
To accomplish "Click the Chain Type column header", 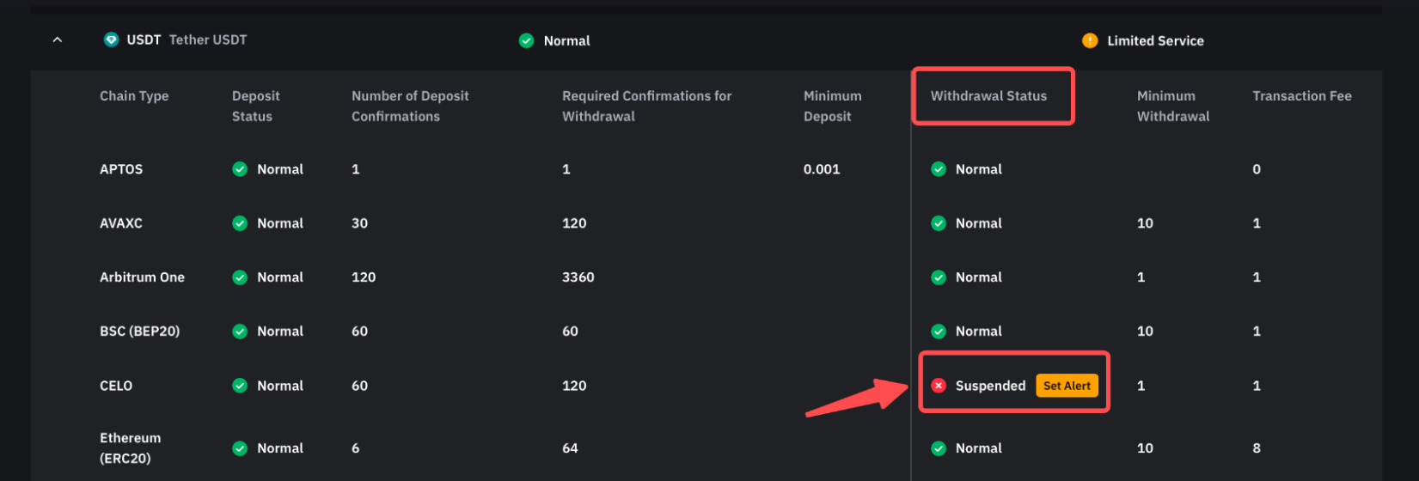I will (134, 96).
